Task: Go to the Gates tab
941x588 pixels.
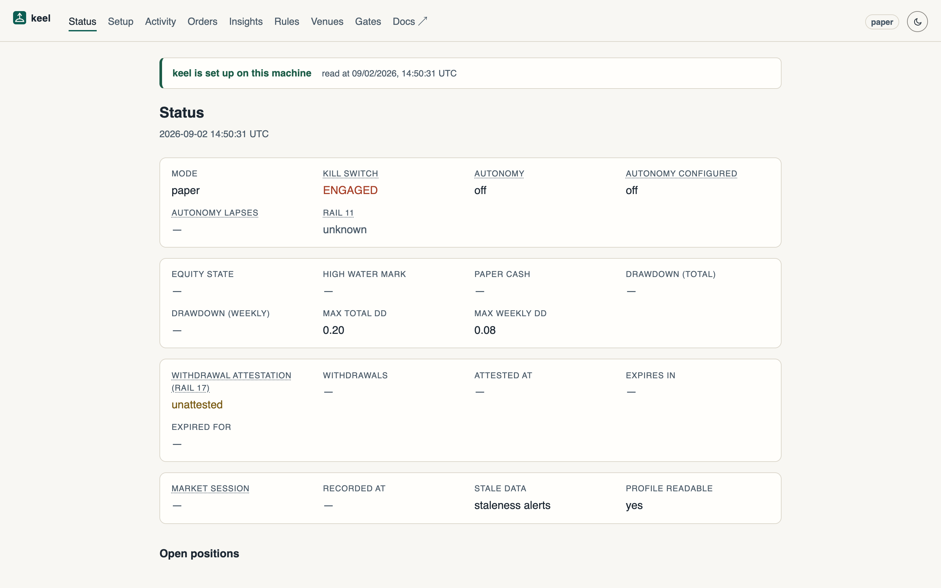Action: [368, 21]
